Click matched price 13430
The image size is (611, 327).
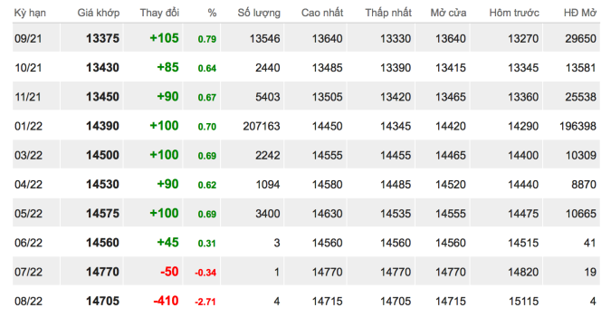(102, 68)
